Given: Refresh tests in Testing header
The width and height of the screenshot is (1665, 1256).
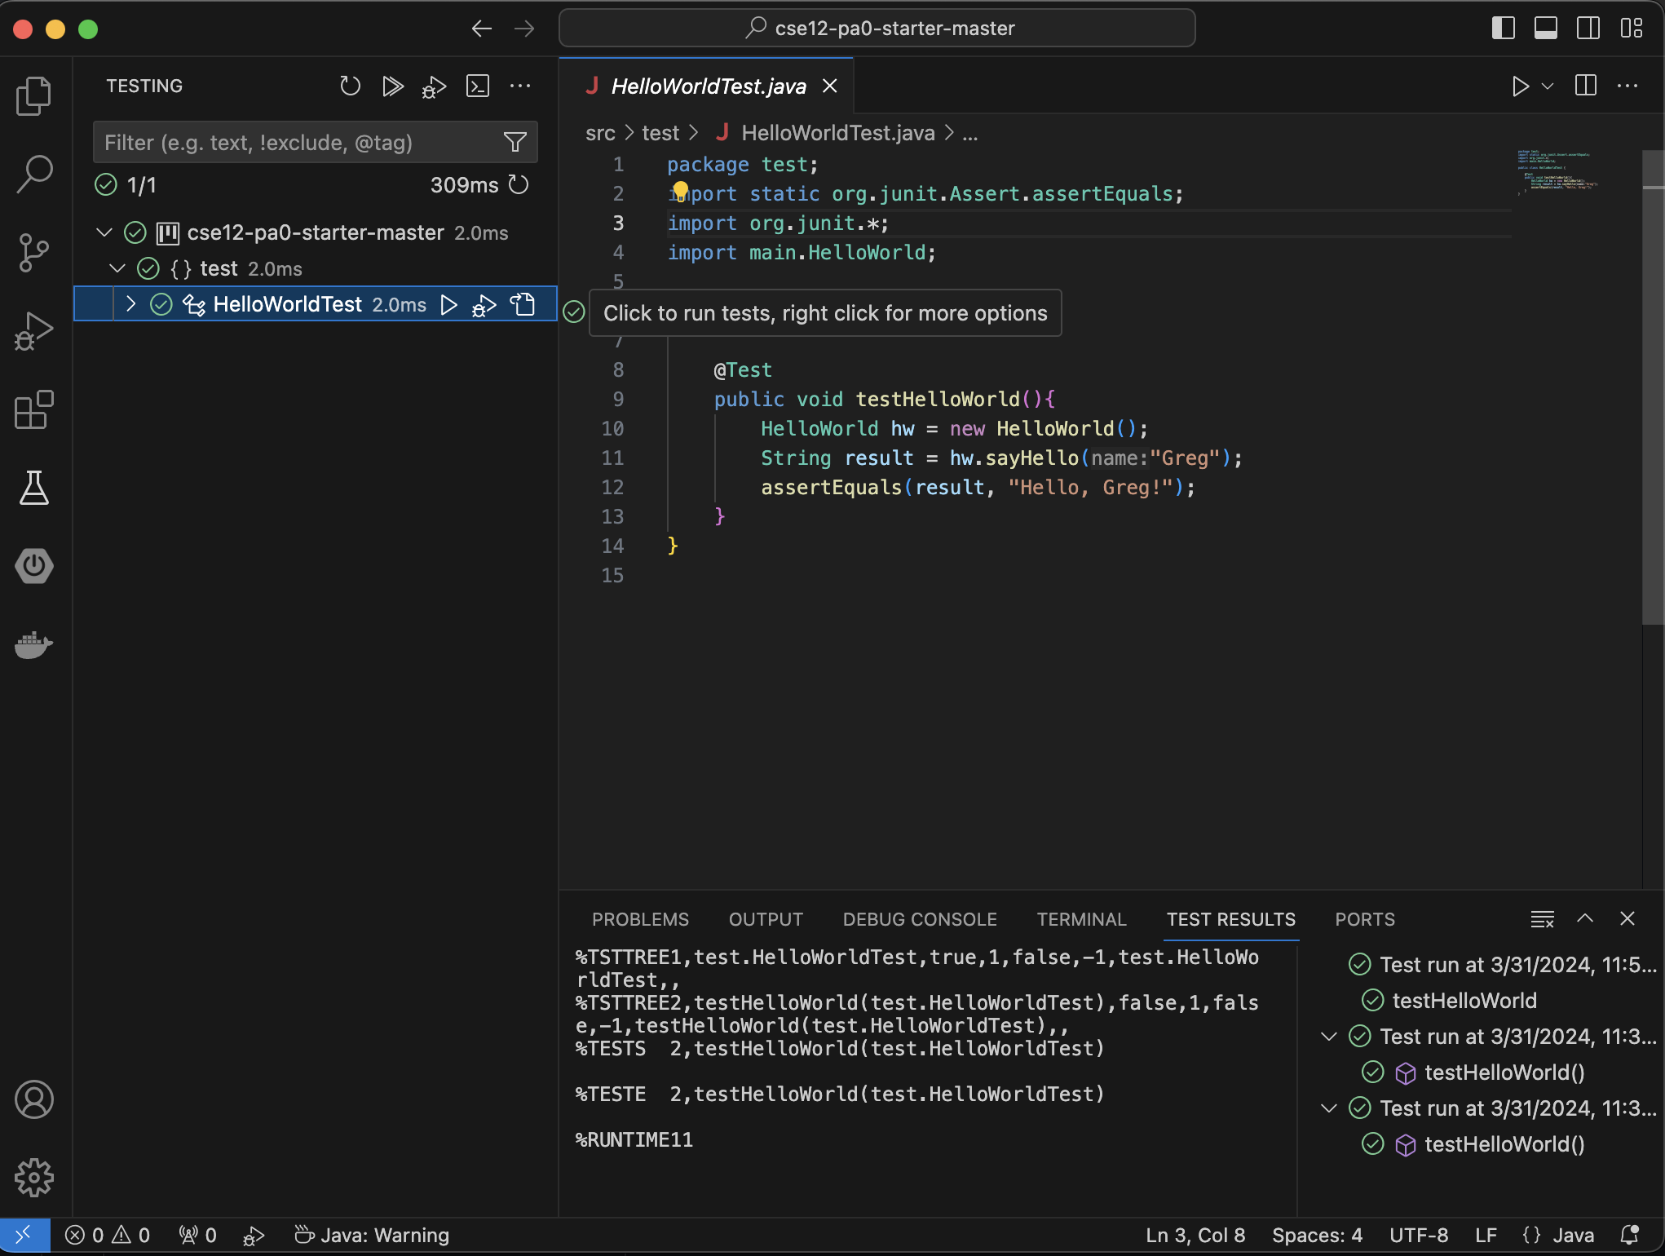Looking at the screenshot, I should [x=350, y=86].
